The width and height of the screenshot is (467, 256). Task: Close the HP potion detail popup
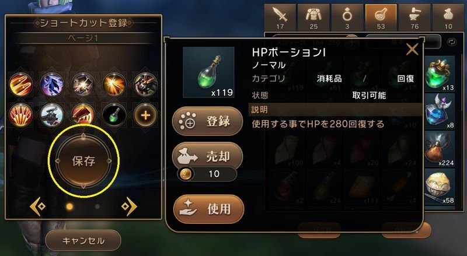pos(412,50)
